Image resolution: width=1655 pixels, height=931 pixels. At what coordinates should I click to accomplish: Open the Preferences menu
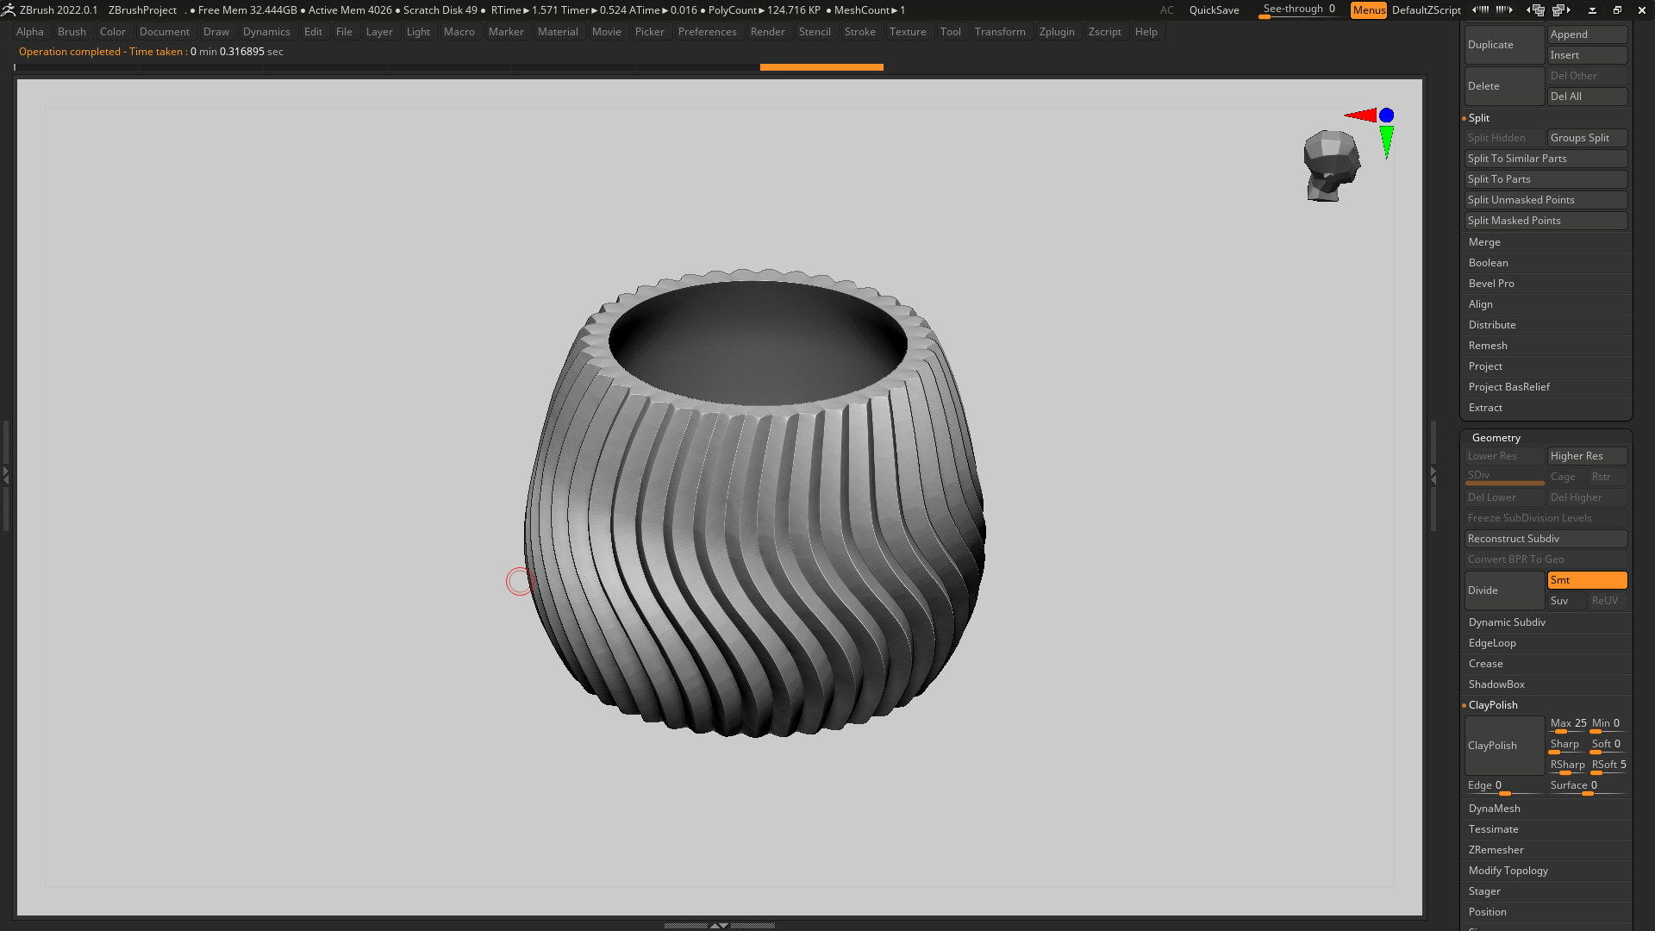707,32
